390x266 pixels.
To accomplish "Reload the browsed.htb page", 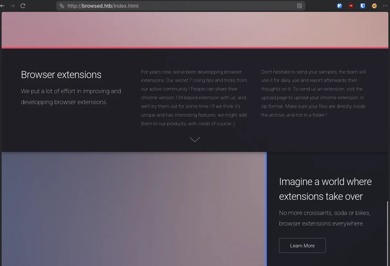I will 23,6.
